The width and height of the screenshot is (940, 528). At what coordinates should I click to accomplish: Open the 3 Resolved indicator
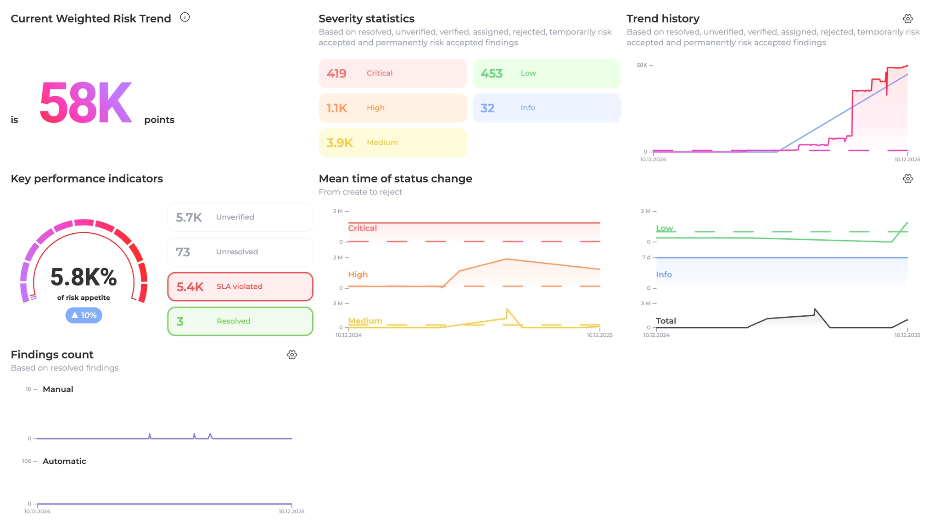pyautogui.click(x=240, y=321)
